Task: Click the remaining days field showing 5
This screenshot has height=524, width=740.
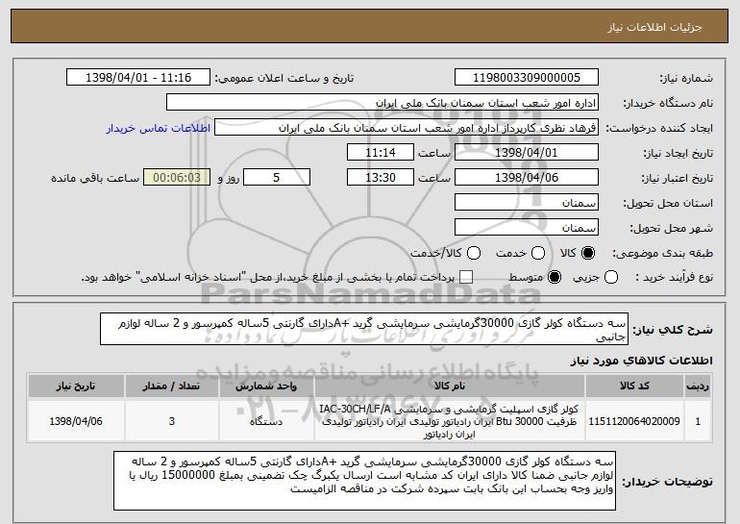Action: tap(277, 178)
